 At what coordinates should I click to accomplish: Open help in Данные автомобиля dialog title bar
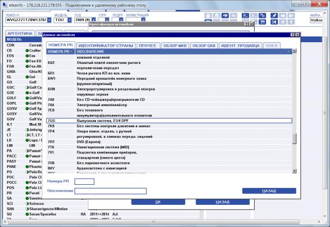pyautogui.click(x=292, y=34)
